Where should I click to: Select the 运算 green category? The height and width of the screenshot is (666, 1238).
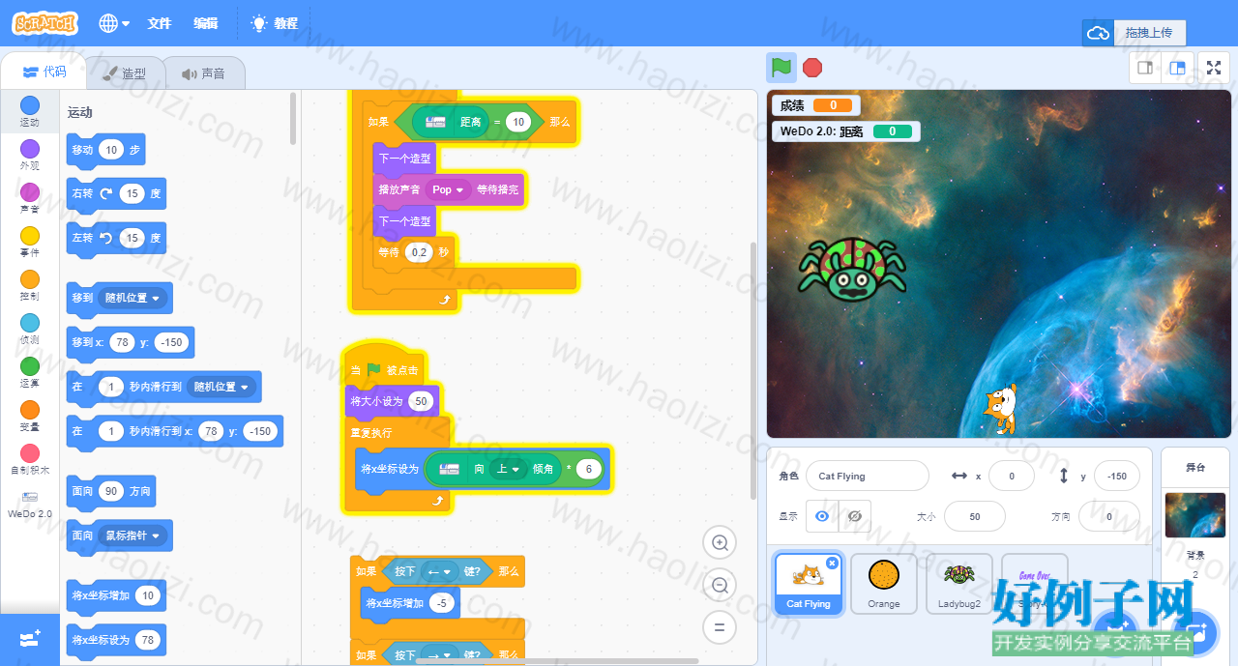coord(30,372)
